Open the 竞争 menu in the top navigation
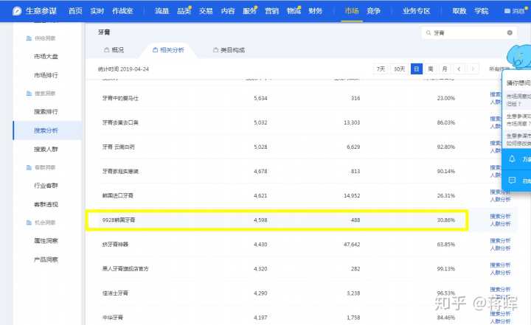The image size is (531, 325). point(374,11)
